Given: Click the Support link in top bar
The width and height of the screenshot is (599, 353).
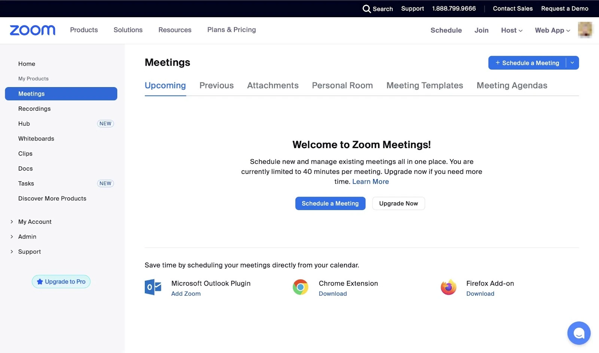Looking at the screenshot, I should 413,9.
